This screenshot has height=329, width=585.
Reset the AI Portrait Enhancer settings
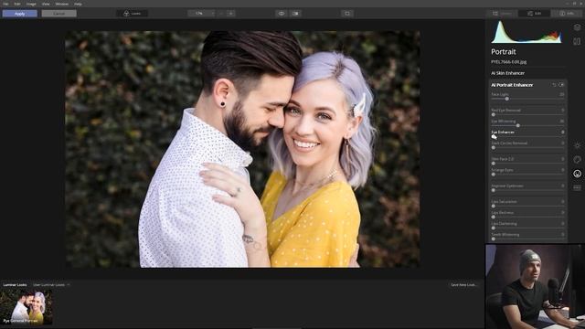(x=554, y=85)
